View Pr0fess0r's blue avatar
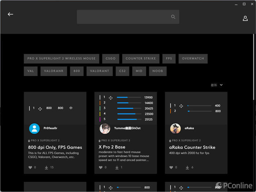 coord(34,129)
